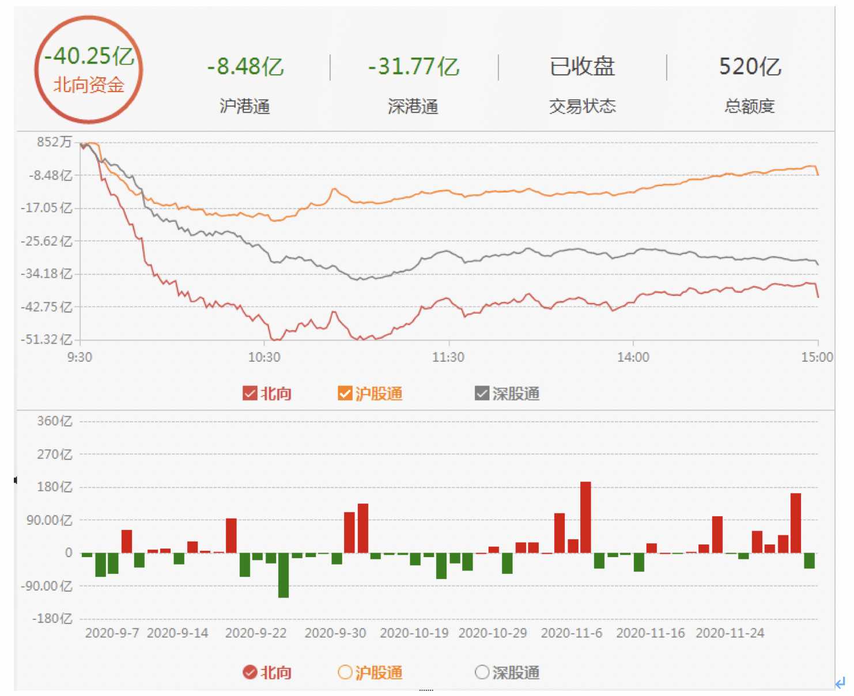The image size is (854, 696).
Task: Click the 90.00亿 bar chart axis label
Action: (51, 520)
